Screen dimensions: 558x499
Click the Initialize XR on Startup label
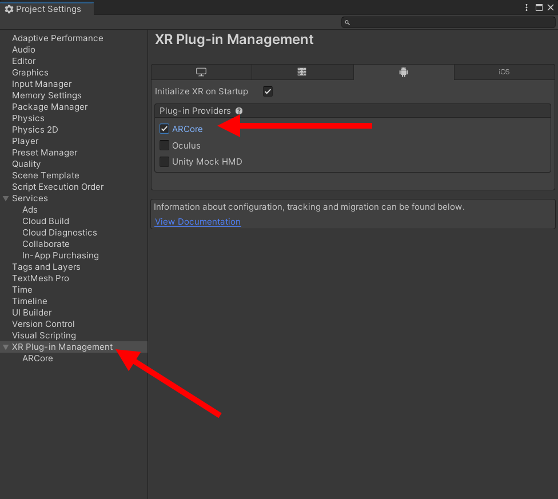tap(201, 91)
